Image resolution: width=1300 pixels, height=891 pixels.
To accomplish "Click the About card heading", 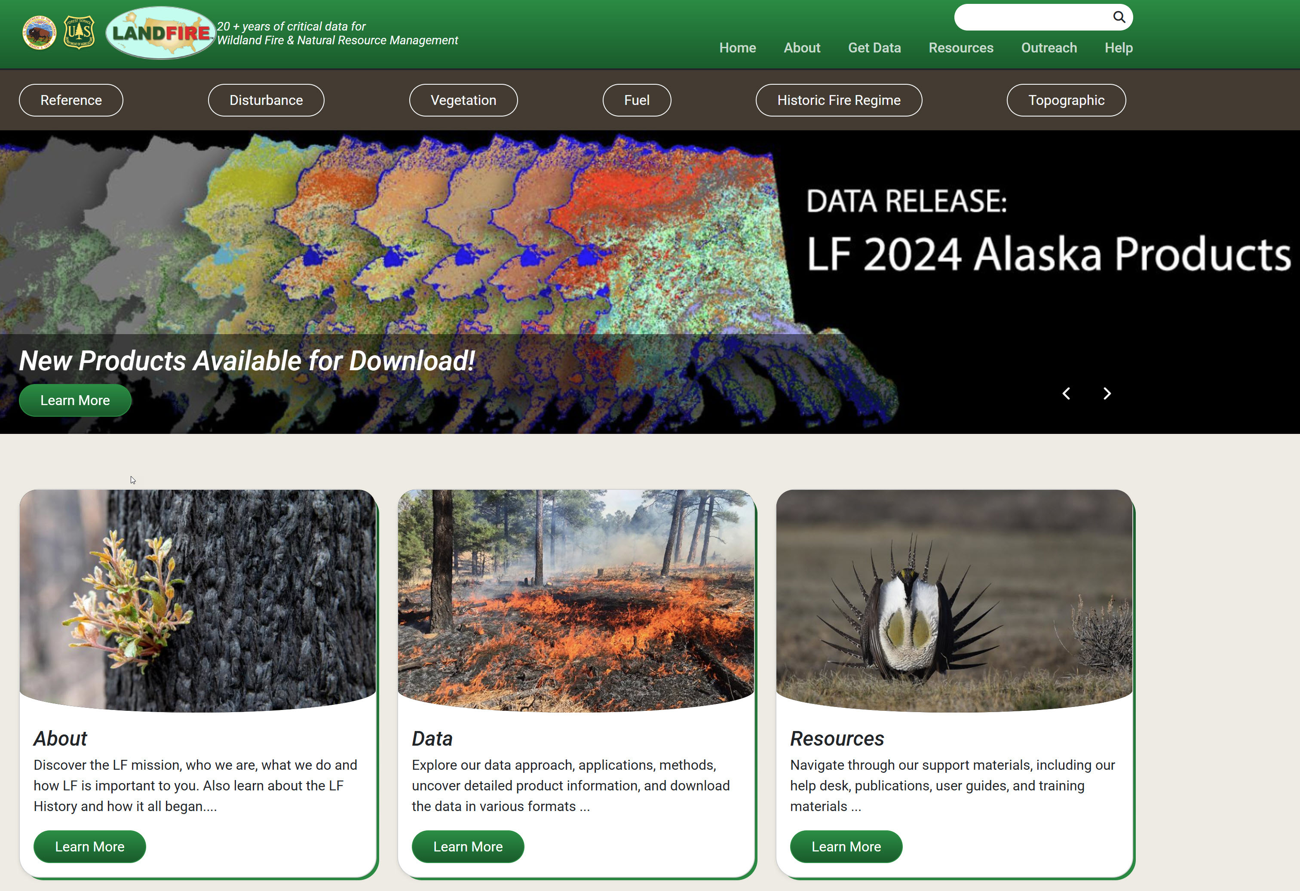I will click(x=61, y=738).
